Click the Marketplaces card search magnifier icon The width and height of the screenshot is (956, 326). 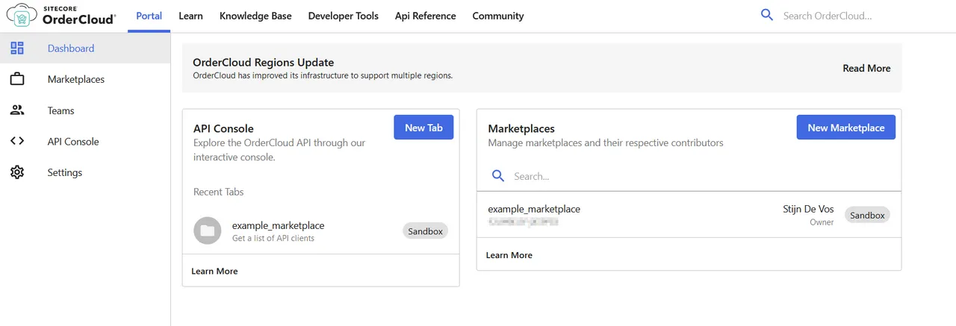498,176
